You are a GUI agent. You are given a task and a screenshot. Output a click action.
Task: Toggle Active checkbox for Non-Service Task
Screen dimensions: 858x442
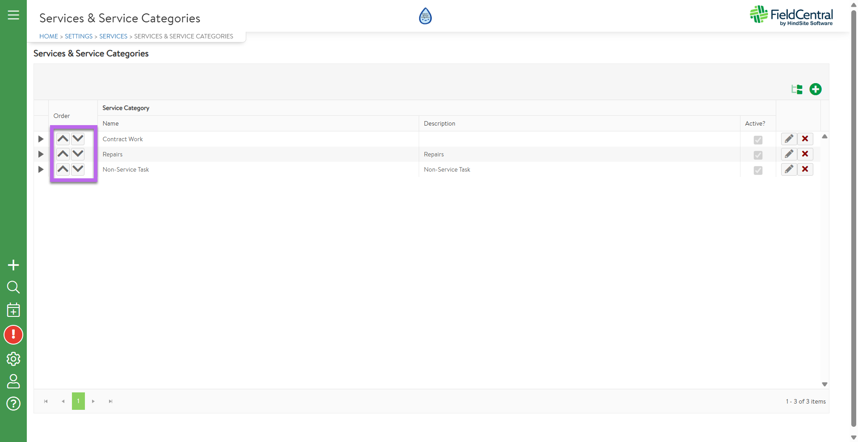click(x=758, y=170)
